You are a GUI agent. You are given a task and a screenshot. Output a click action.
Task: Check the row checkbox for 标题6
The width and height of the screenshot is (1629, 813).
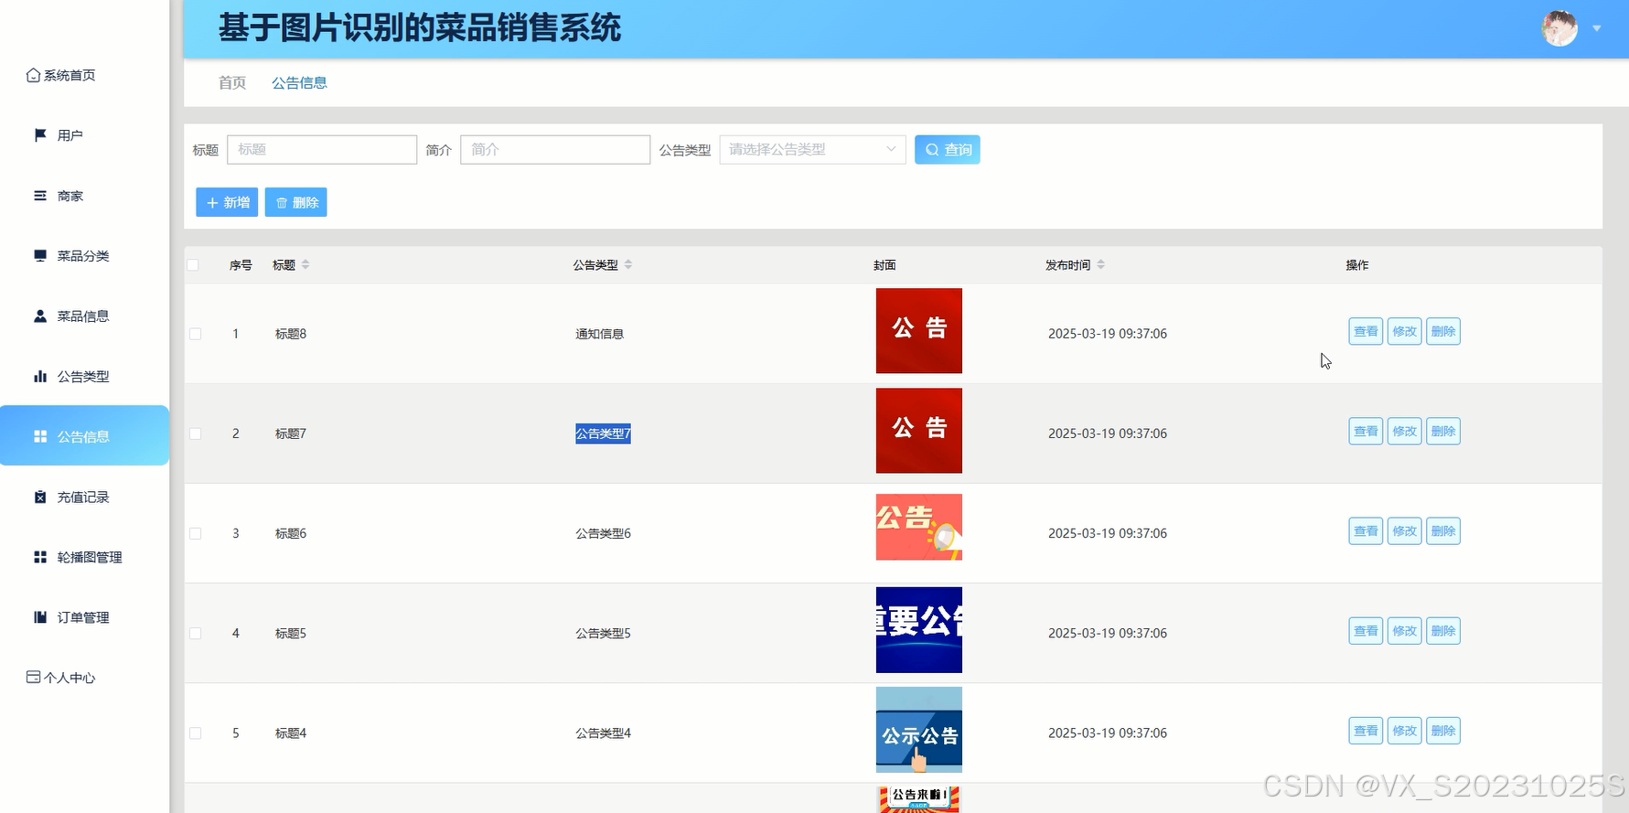(195, 533)
